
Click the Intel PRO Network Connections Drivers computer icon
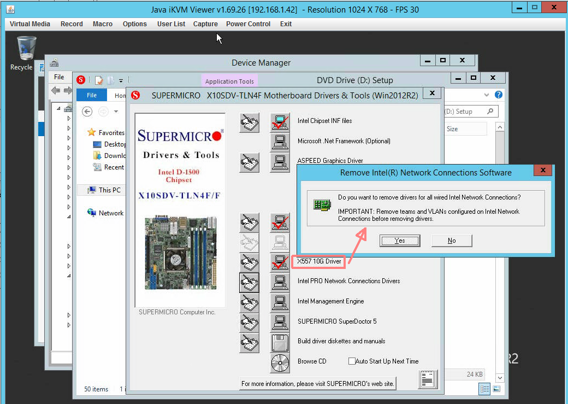pos(280,283)
